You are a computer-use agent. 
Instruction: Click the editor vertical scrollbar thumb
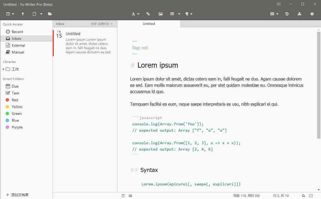pyautogui.click(x=319, y=85)
